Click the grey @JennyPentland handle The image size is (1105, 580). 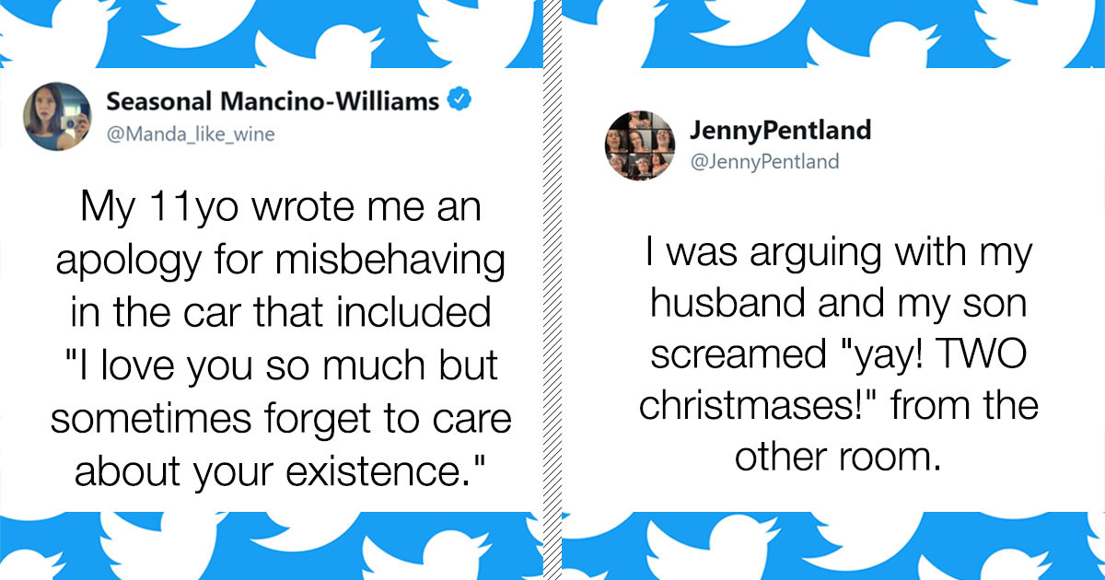coord(764,161)
